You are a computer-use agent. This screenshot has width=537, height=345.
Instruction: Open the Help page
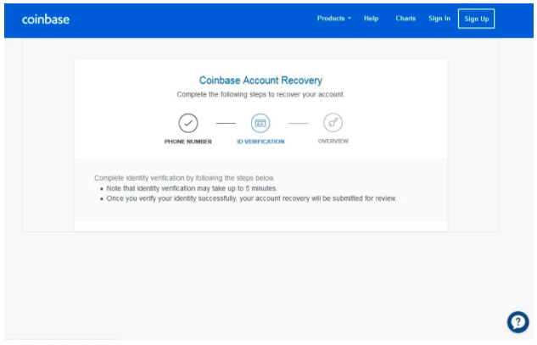pyautogui.click(x=371, y=19)
